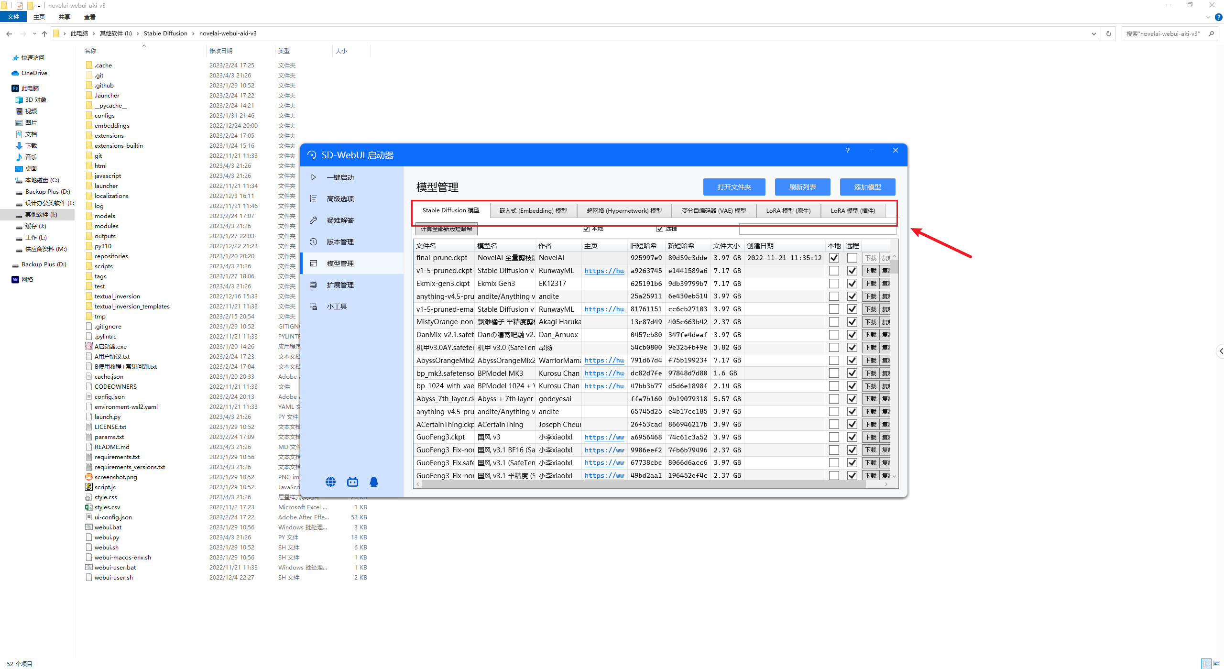The width and height of the screenshot is (1224, 669).
Task: Expand the address bar history dropdown
Action: click(1093, 33)
